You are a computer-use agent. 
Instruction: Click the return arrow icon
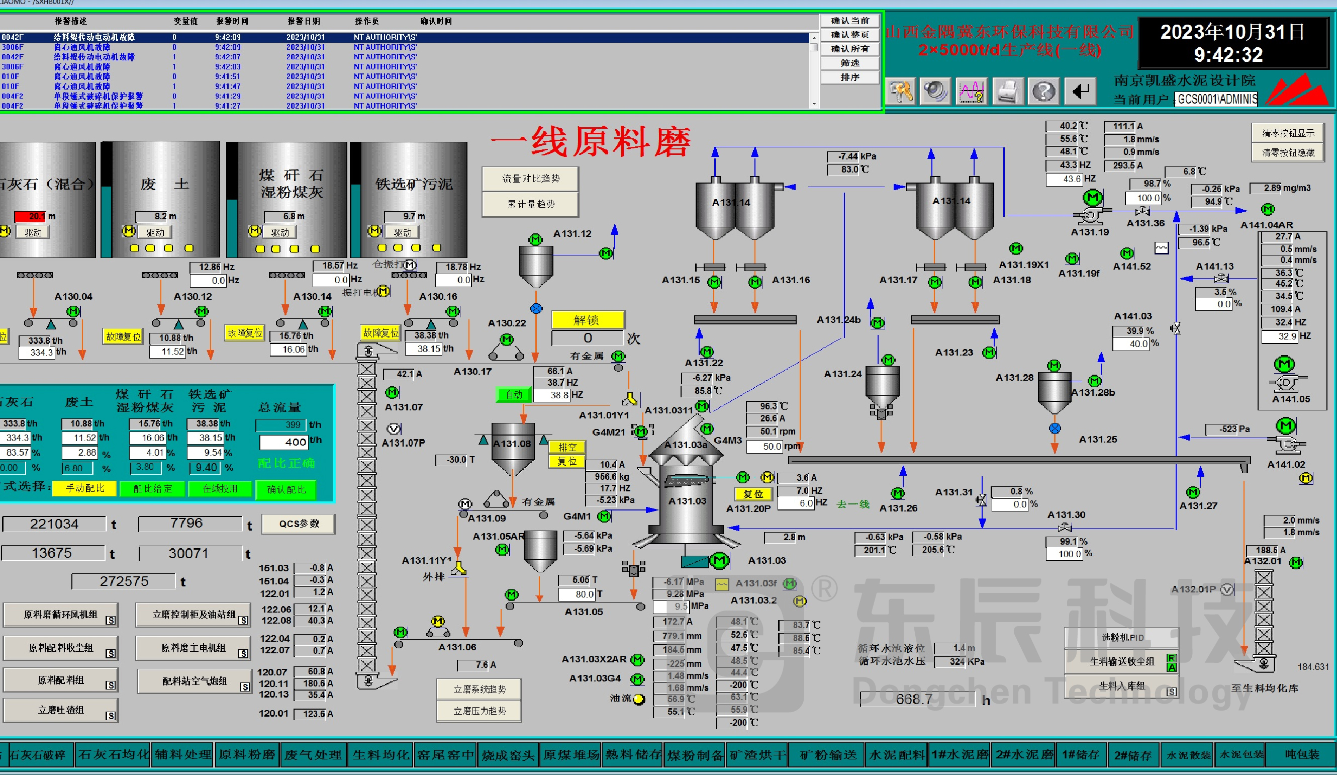click(x=1080, y=92)
